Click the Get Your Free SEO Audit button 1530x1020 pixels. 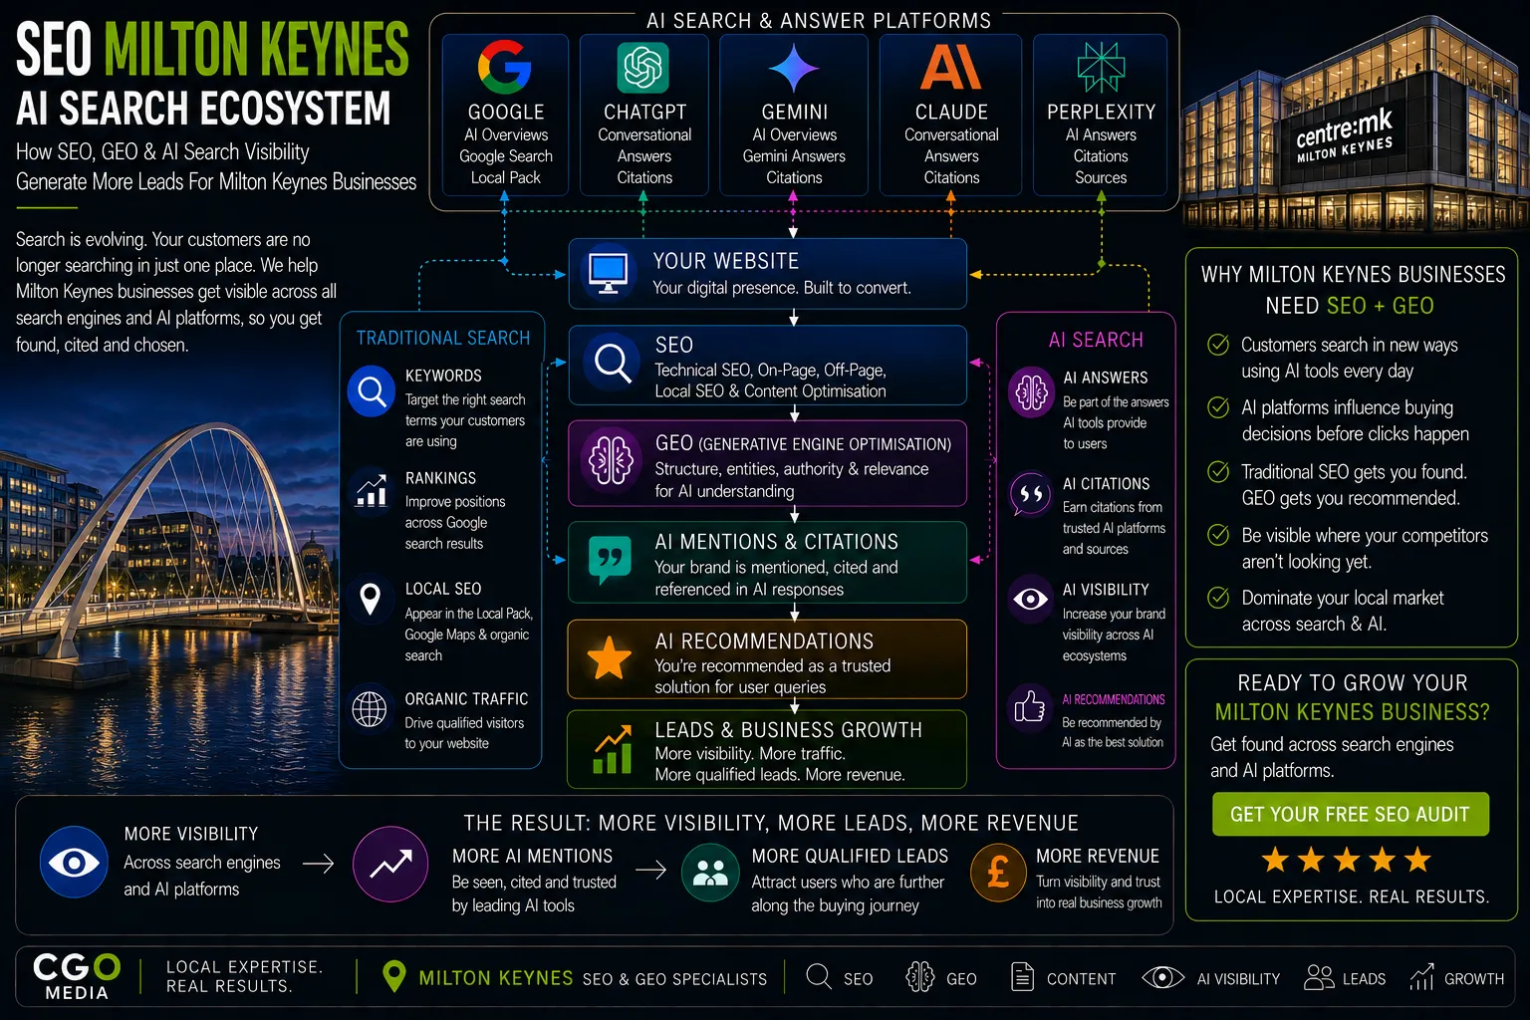pyautogui.click(x=1351, y=814)
